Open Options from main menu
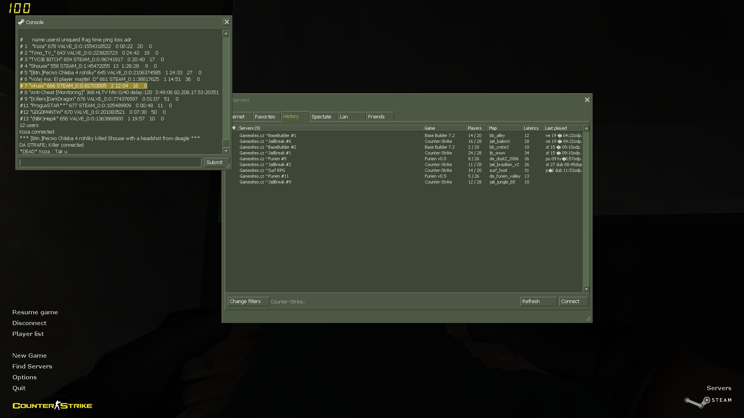Viewport: 744px width, 418px height. coord(24,377)
